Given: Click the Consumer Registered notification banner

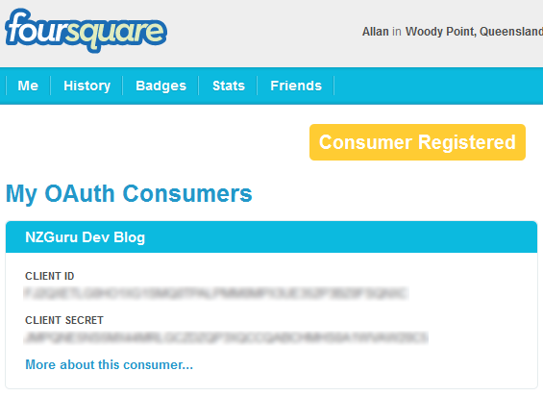Looking at the screenshot, I should (x=417, y=142).
